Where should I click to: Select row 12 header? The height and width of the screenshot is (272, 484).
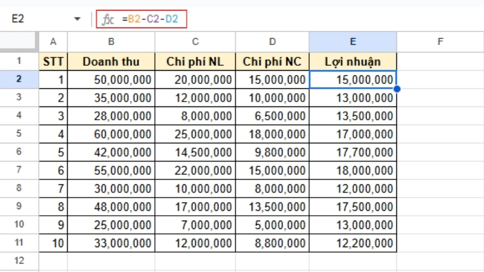click(19, 261)
